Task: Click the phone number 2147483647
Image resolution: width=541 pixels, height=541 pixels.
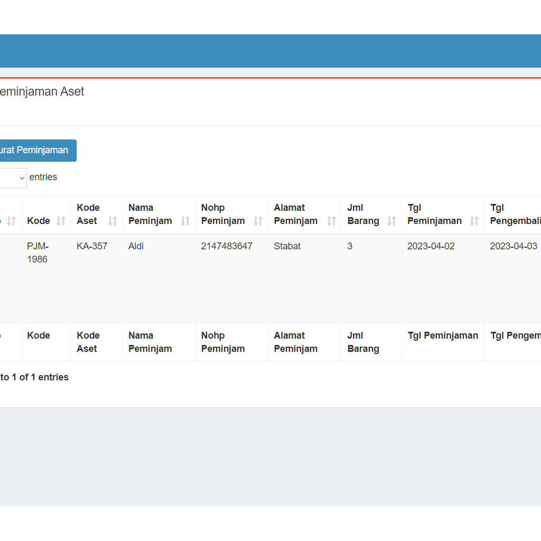Action: pos(227,246)
